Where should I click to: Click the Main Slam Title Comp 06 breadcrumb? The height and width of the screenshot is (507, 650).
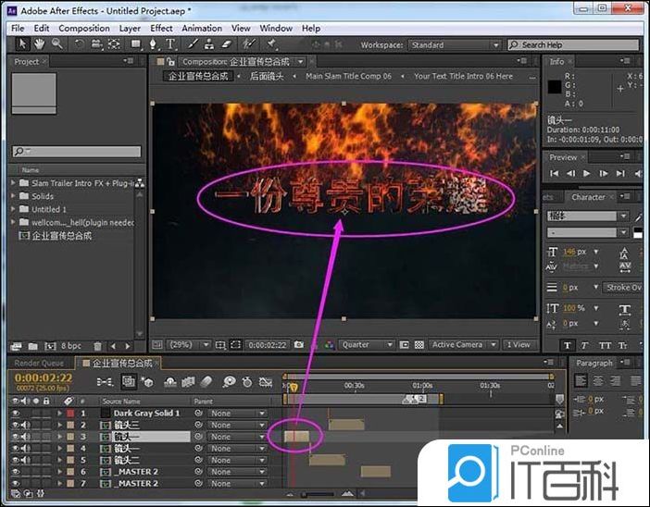[x=348, y=77]
